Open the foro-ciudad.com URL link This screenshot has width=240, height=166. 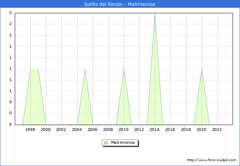click(212, 160)
